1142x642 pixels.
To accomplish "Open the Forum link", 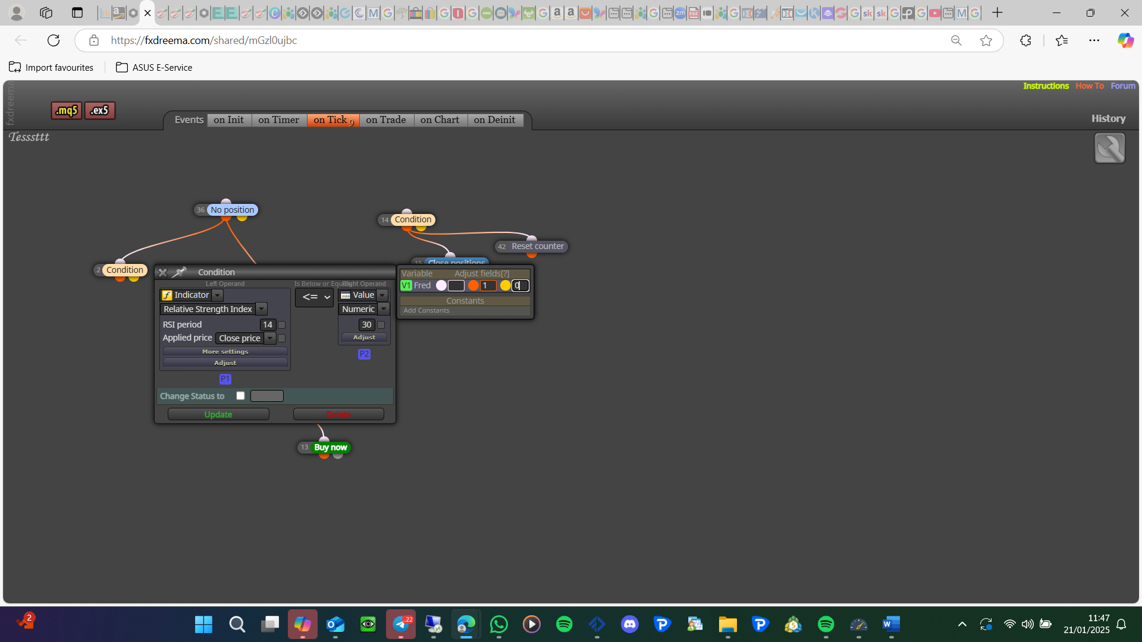I will (x=1123, y=86).
